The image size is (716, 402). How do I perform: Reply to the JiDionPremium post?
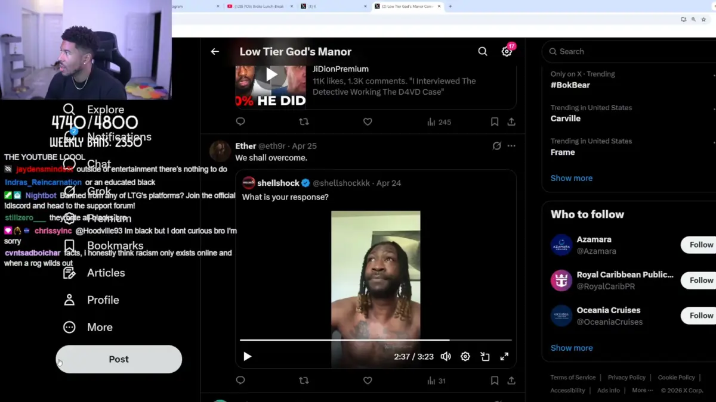click(x=240, y=121)
